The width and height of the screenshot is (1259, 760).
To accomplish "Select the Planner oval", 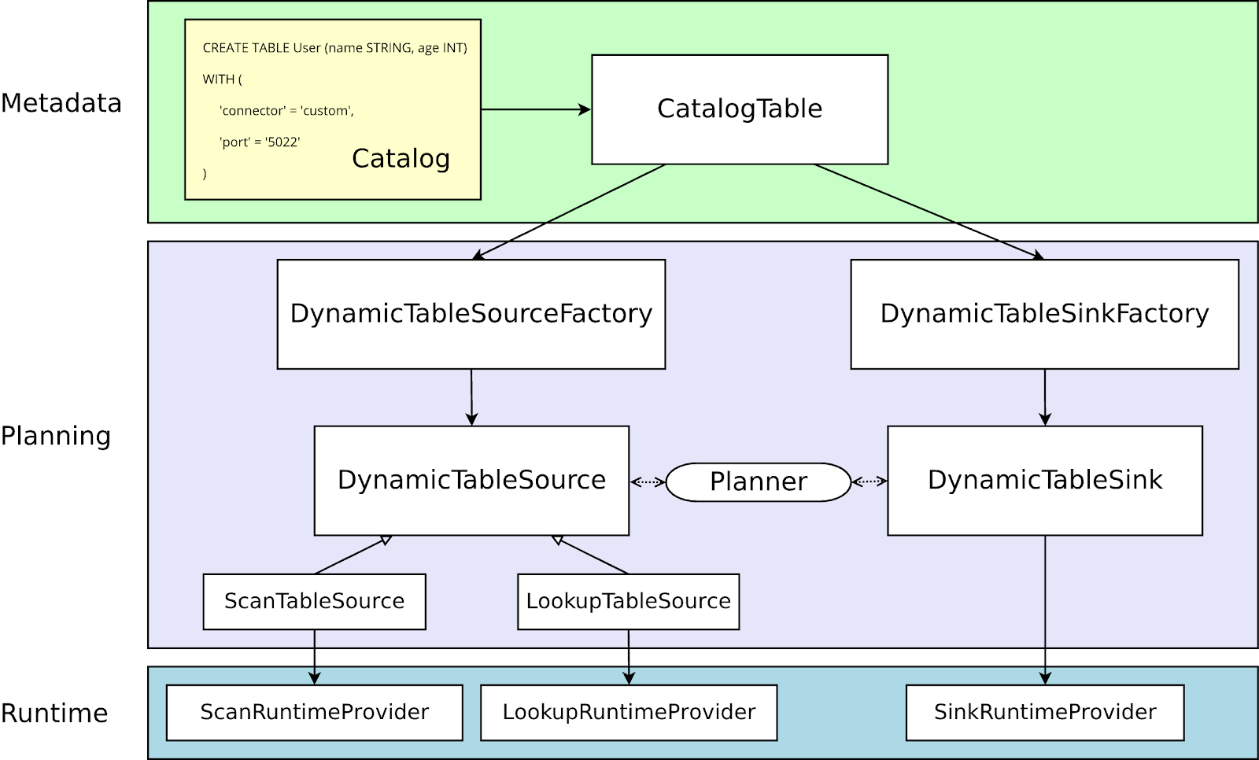I will (758, 481).
